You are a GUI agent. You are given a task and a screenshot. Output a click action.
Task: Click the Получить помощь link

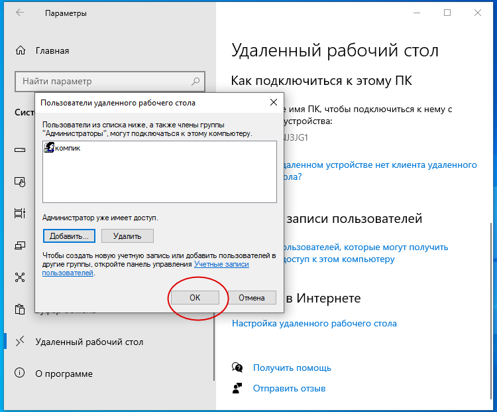(292, 368)
